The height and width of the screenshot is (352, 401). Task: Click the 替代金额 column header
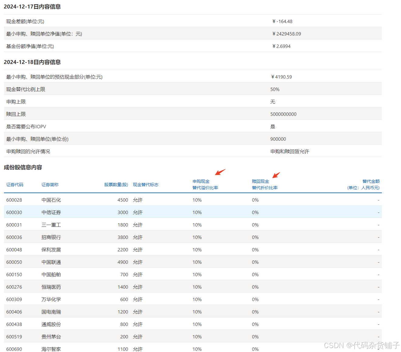click(363, 184)
